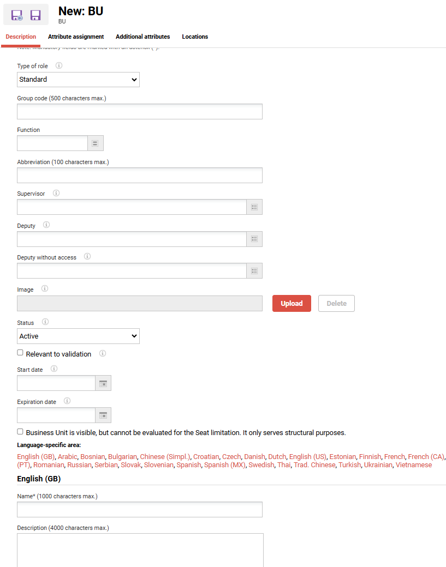
Task: Click the save and close icon
Action: pos(17,15)
